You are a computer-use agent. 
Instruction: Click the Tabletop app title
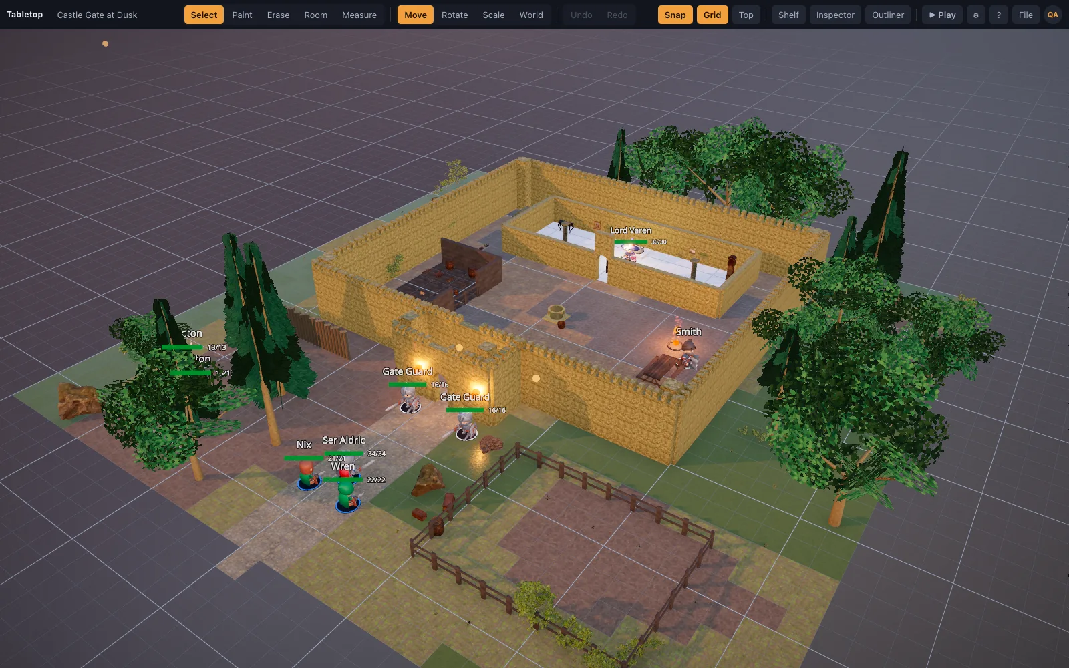25,15
